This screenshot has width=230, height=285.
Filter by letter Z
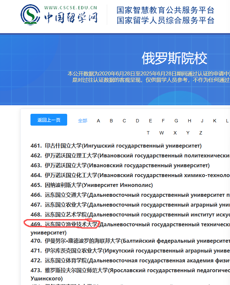pos(201,133)
